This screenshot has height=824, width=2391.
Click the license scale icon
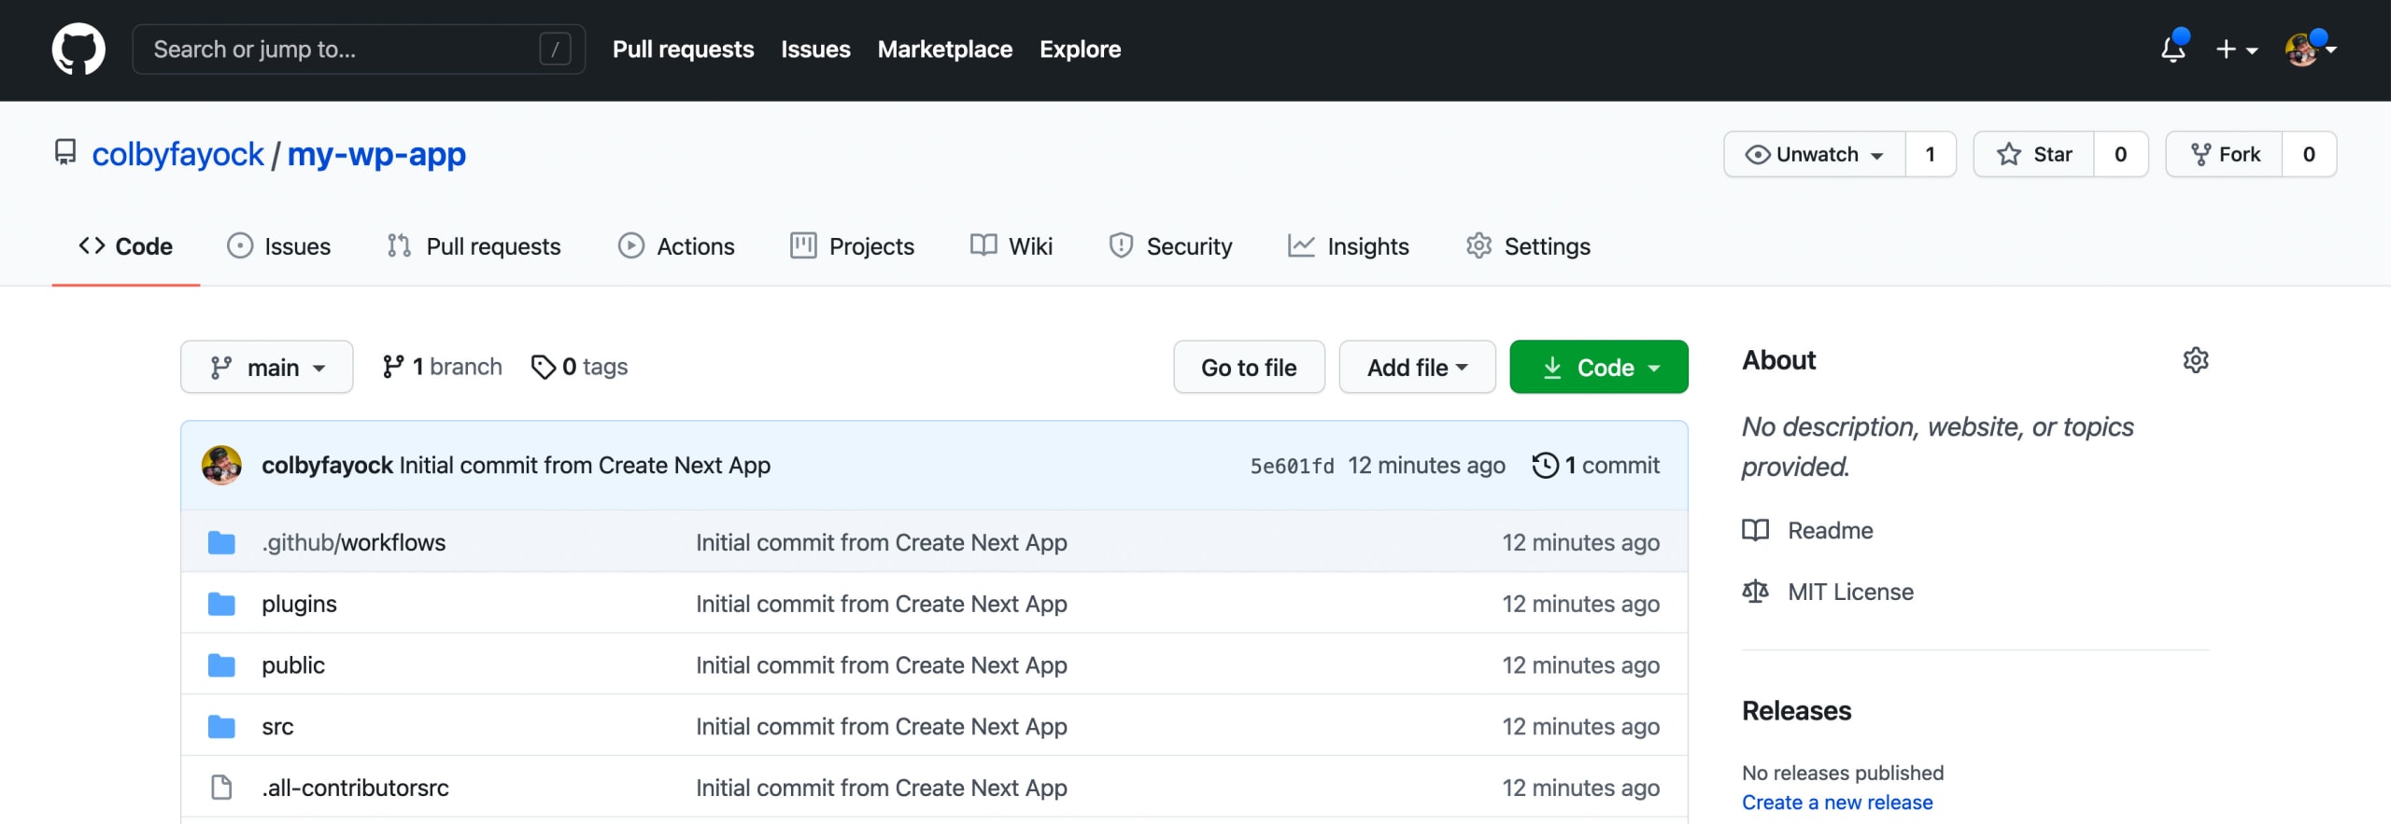(x=1755, y=592)
